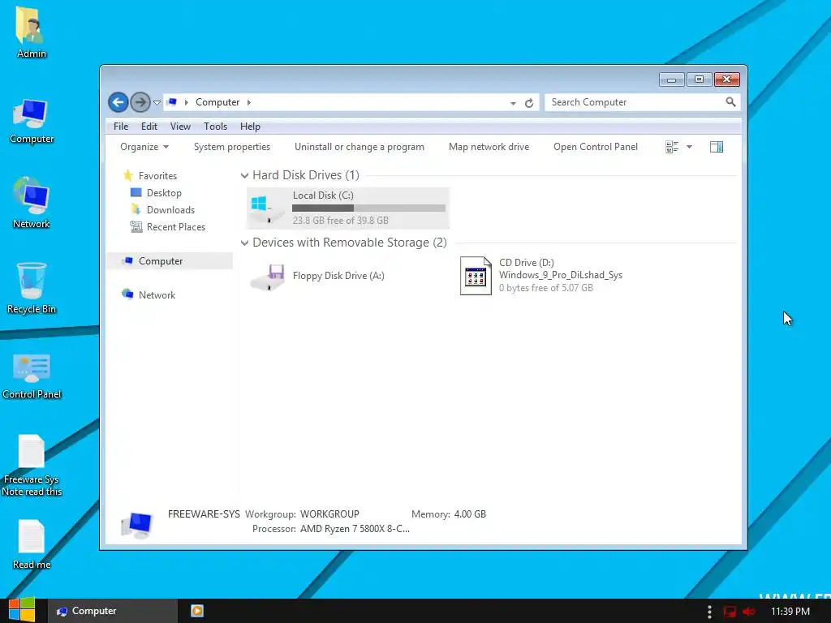Image resolution: width=831 pixels, height=623 pixels.
Task: Select the Recycle Bin desktop icon
Action: (32, 288)
